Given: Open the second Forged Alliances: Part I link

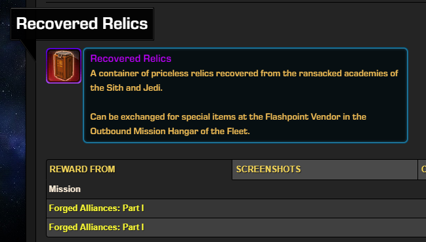Looking at the screenshot, I should 96,227.
